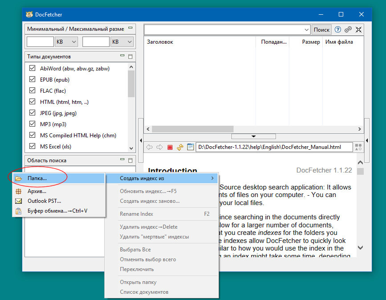Click results horizontal scrollbar left arrow
386x300 pixels.
point(148,129)
